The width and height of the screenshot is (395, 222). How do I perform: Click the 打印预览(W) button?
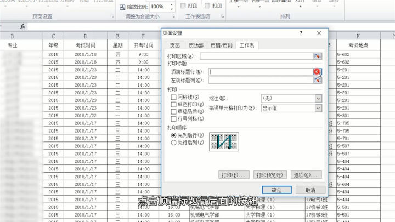pos(270,175)
